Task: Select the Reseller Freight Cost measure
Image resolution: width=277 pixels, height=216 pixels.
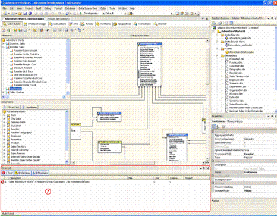Action: point(25,64)
